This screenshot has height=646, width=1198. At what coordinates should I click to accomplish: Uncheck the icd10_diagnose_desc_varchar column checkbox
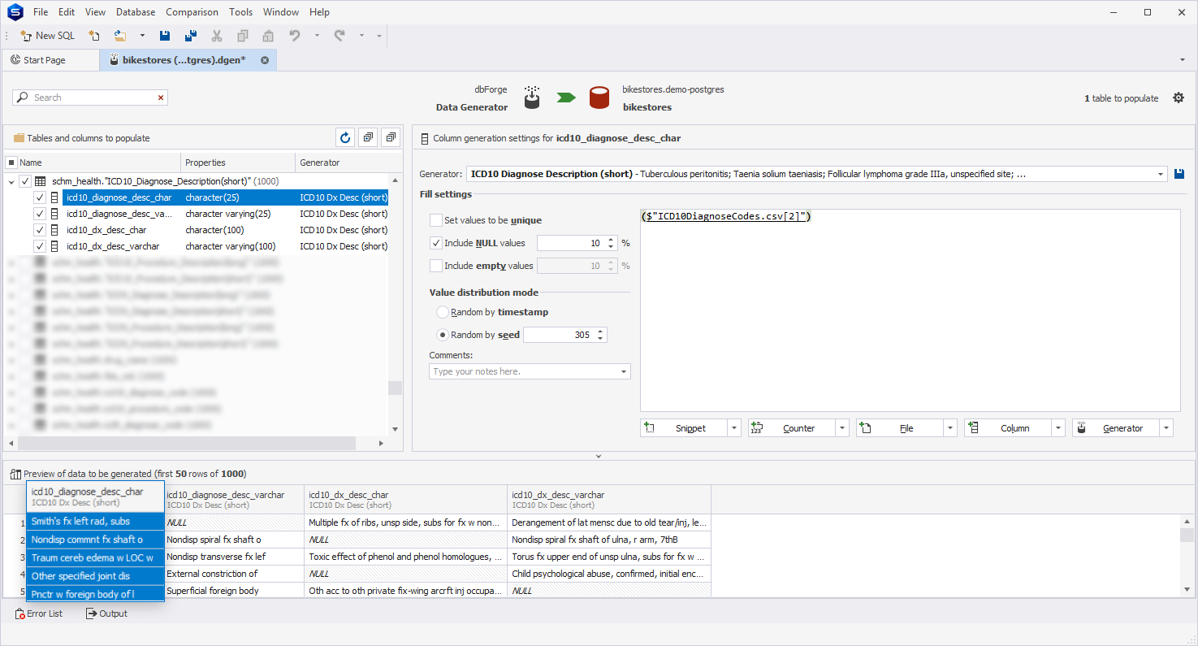[x=40, y=214]
